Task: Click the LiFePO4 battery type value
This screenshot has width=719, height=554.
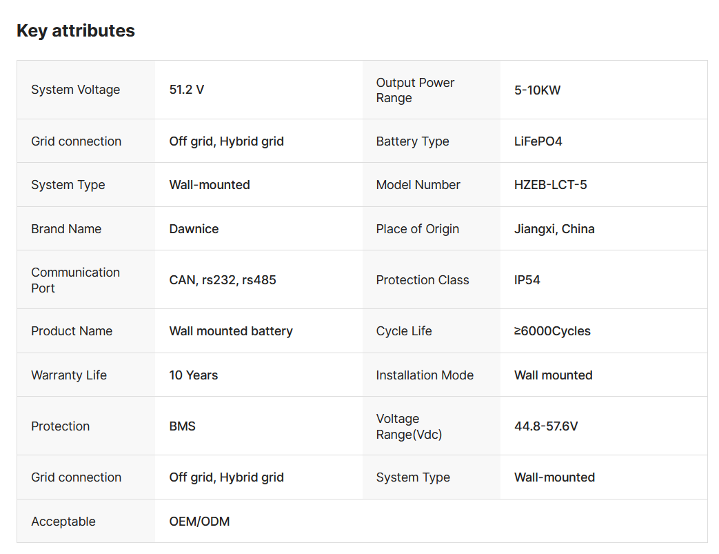Action: (x=538, y=141)
